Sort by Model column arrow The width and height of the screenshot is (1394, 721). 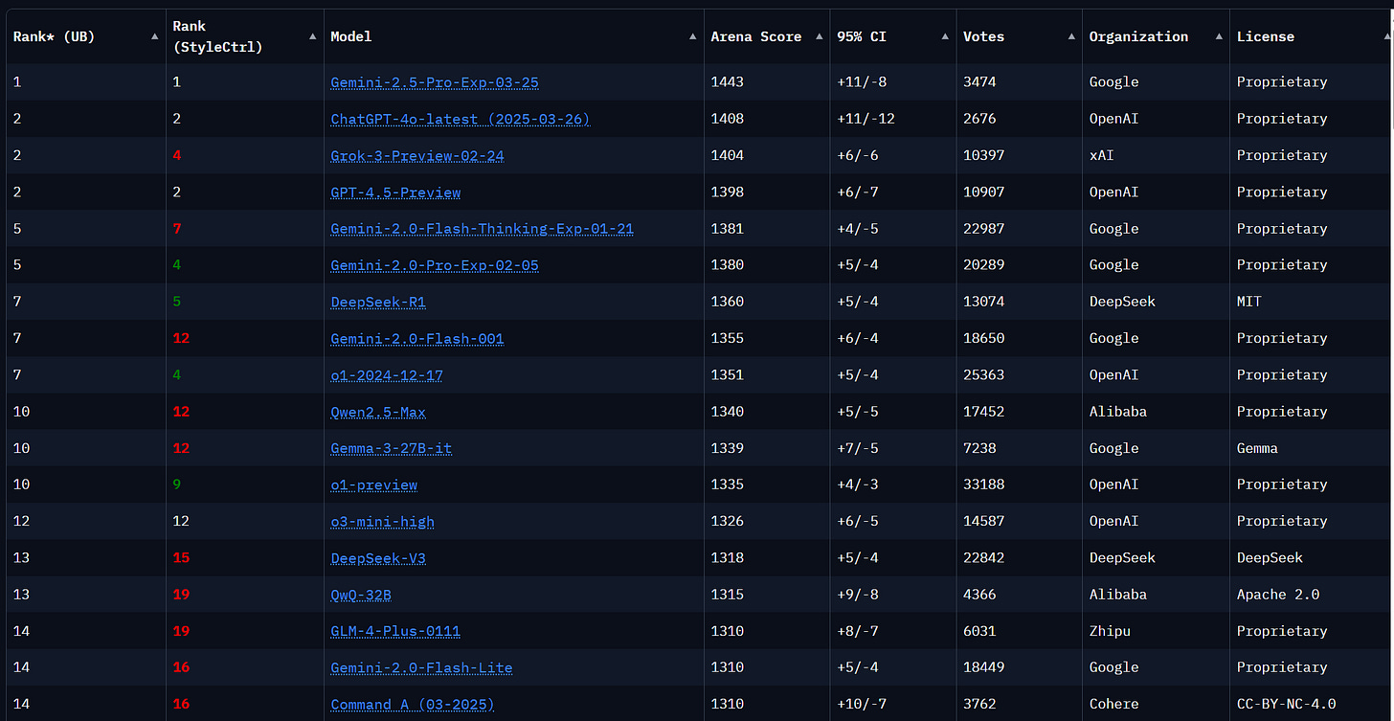tap(693, 36)
